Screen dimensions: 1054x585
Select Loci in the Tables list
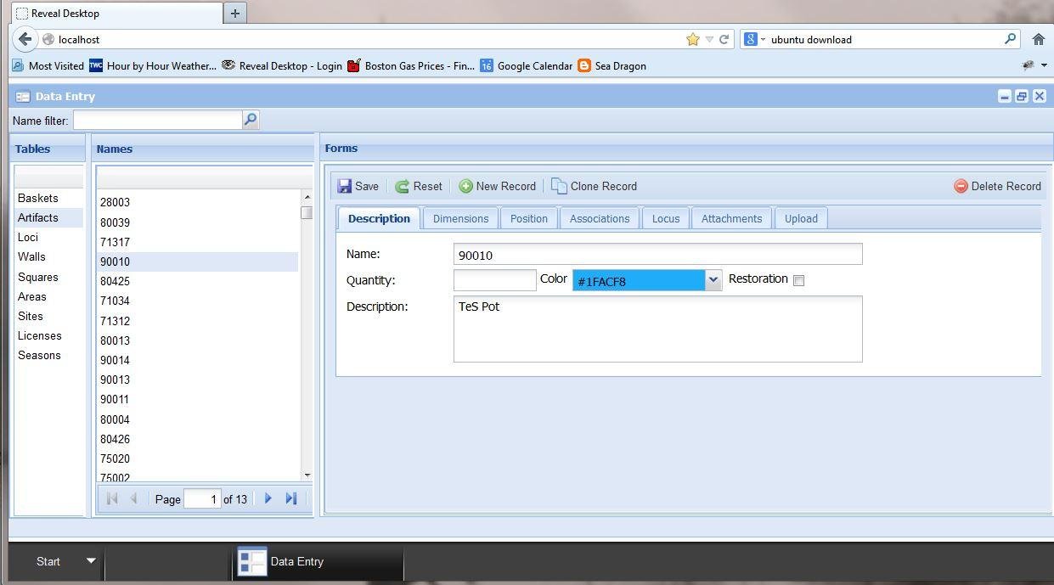pos(27,237)
